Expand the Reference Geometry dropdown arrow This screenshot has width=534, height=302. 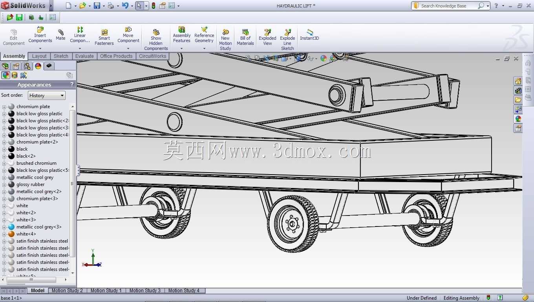[204, 49]
